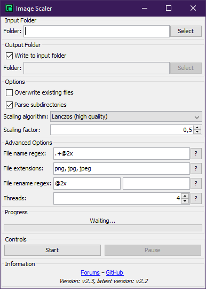Click the Start button
Image resolution: width=206 pixels, height=289 pixels.
click(x=52, y=250)
